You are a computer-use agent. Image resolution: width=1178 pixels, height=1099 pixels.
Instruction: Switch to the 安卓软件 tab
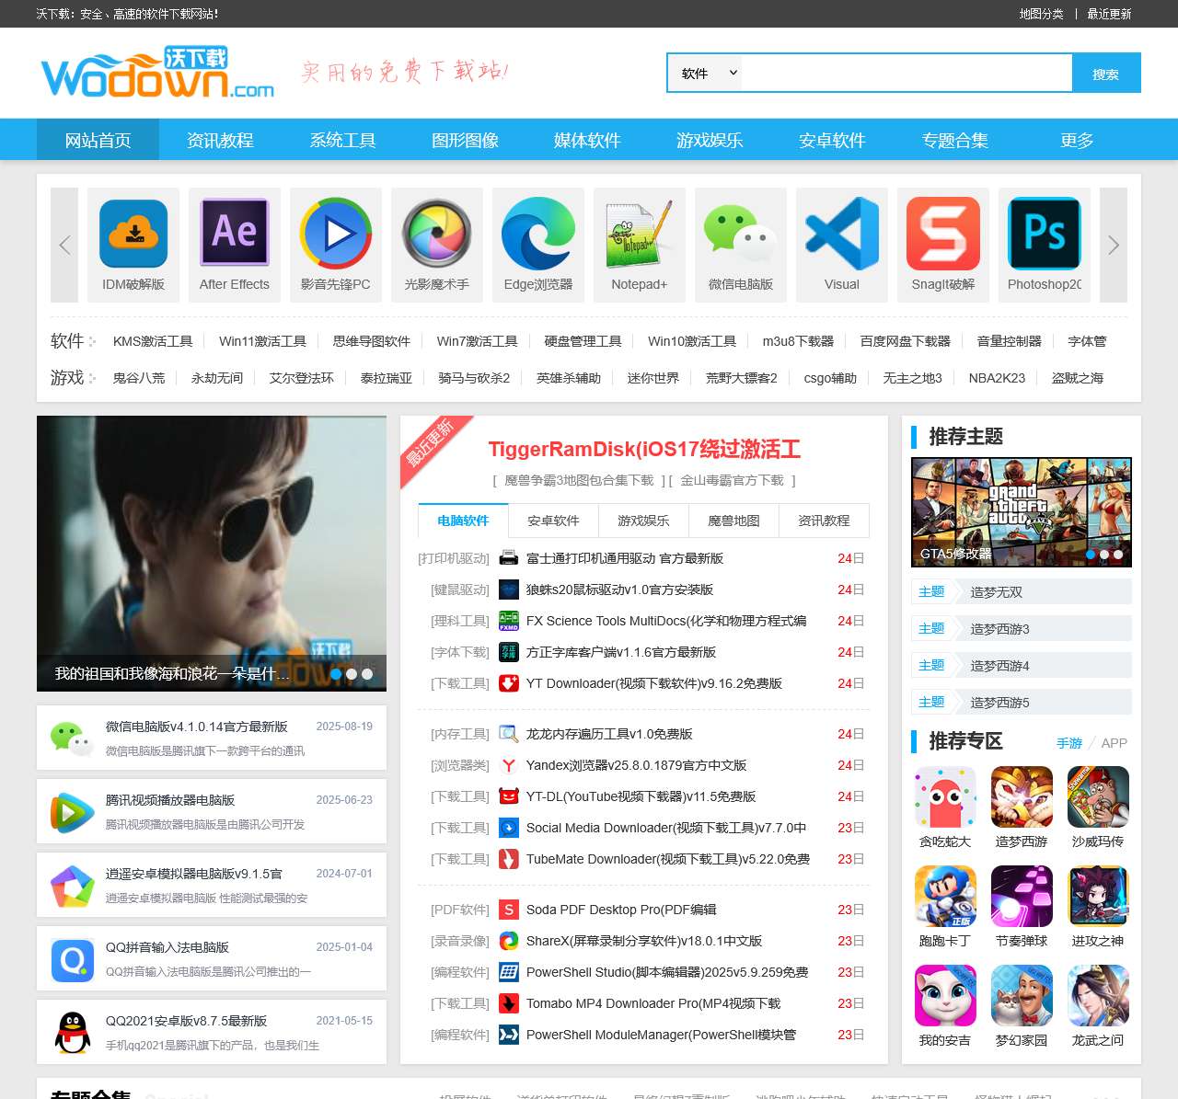pyautogui.click(x=553, y=521)
